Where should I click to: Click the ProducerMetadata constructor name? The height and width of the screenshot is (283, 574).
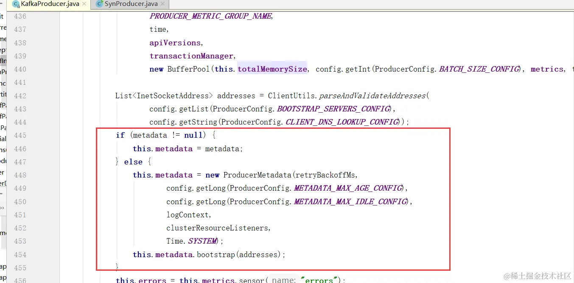coord(257,175)
